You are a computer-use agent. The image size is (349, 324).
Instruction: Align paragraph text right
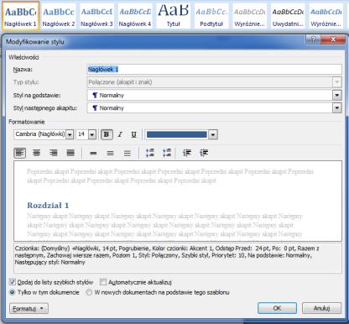pos(54,153)
